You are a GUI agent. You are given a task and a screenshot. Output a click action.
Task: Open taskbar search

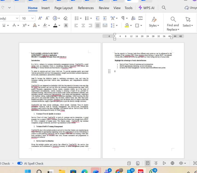pyautogui.click(x=39, y=171)
